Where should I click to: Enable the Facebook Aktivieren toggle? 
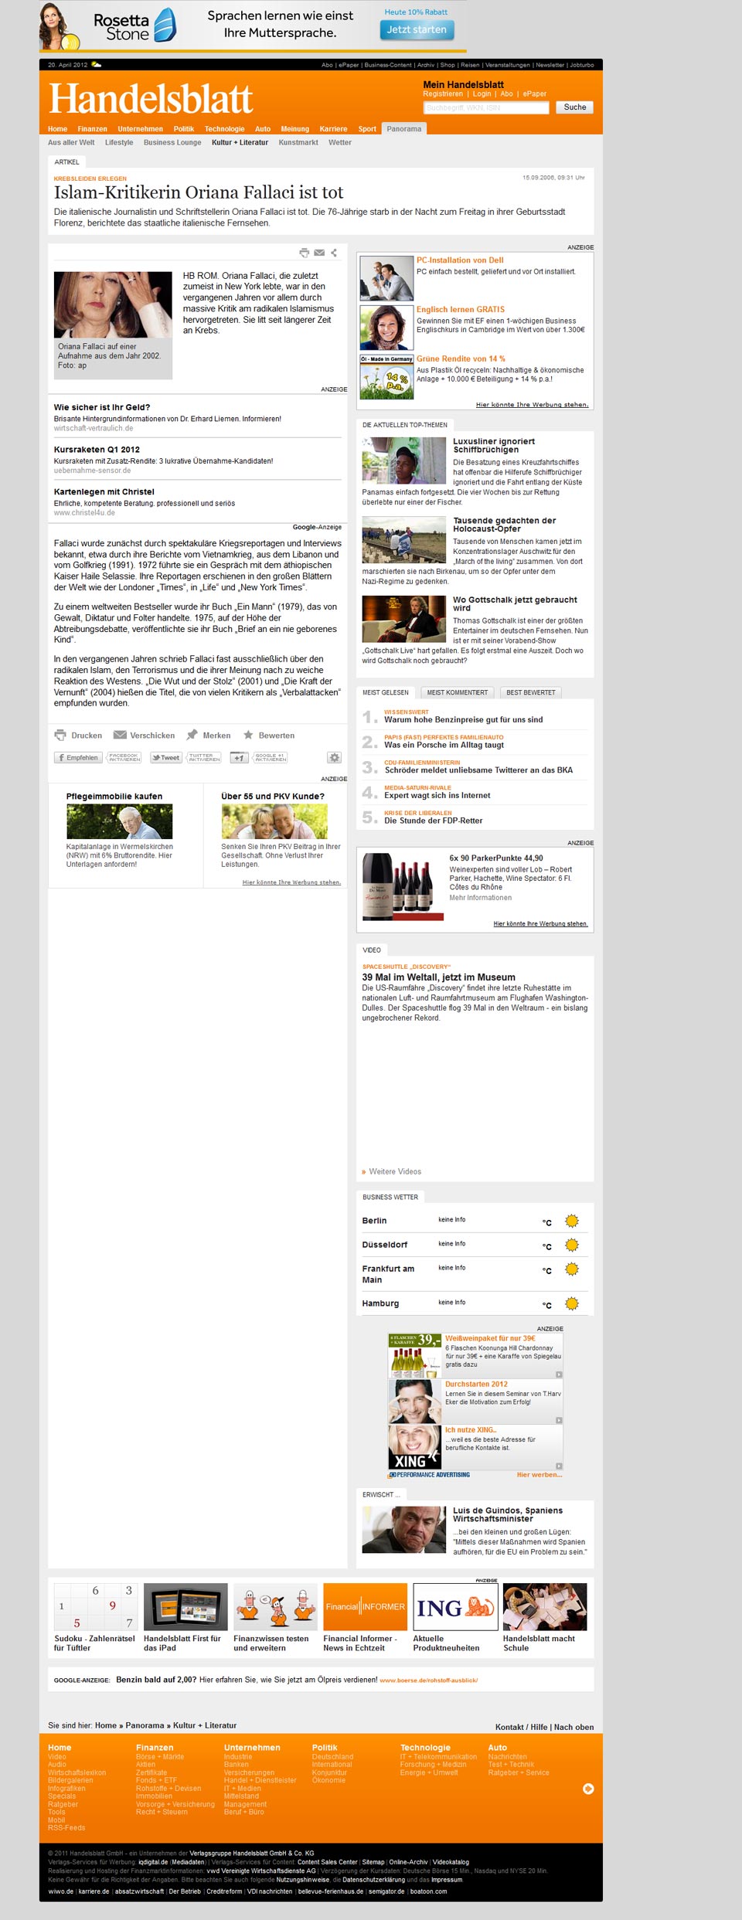[124, 758]
